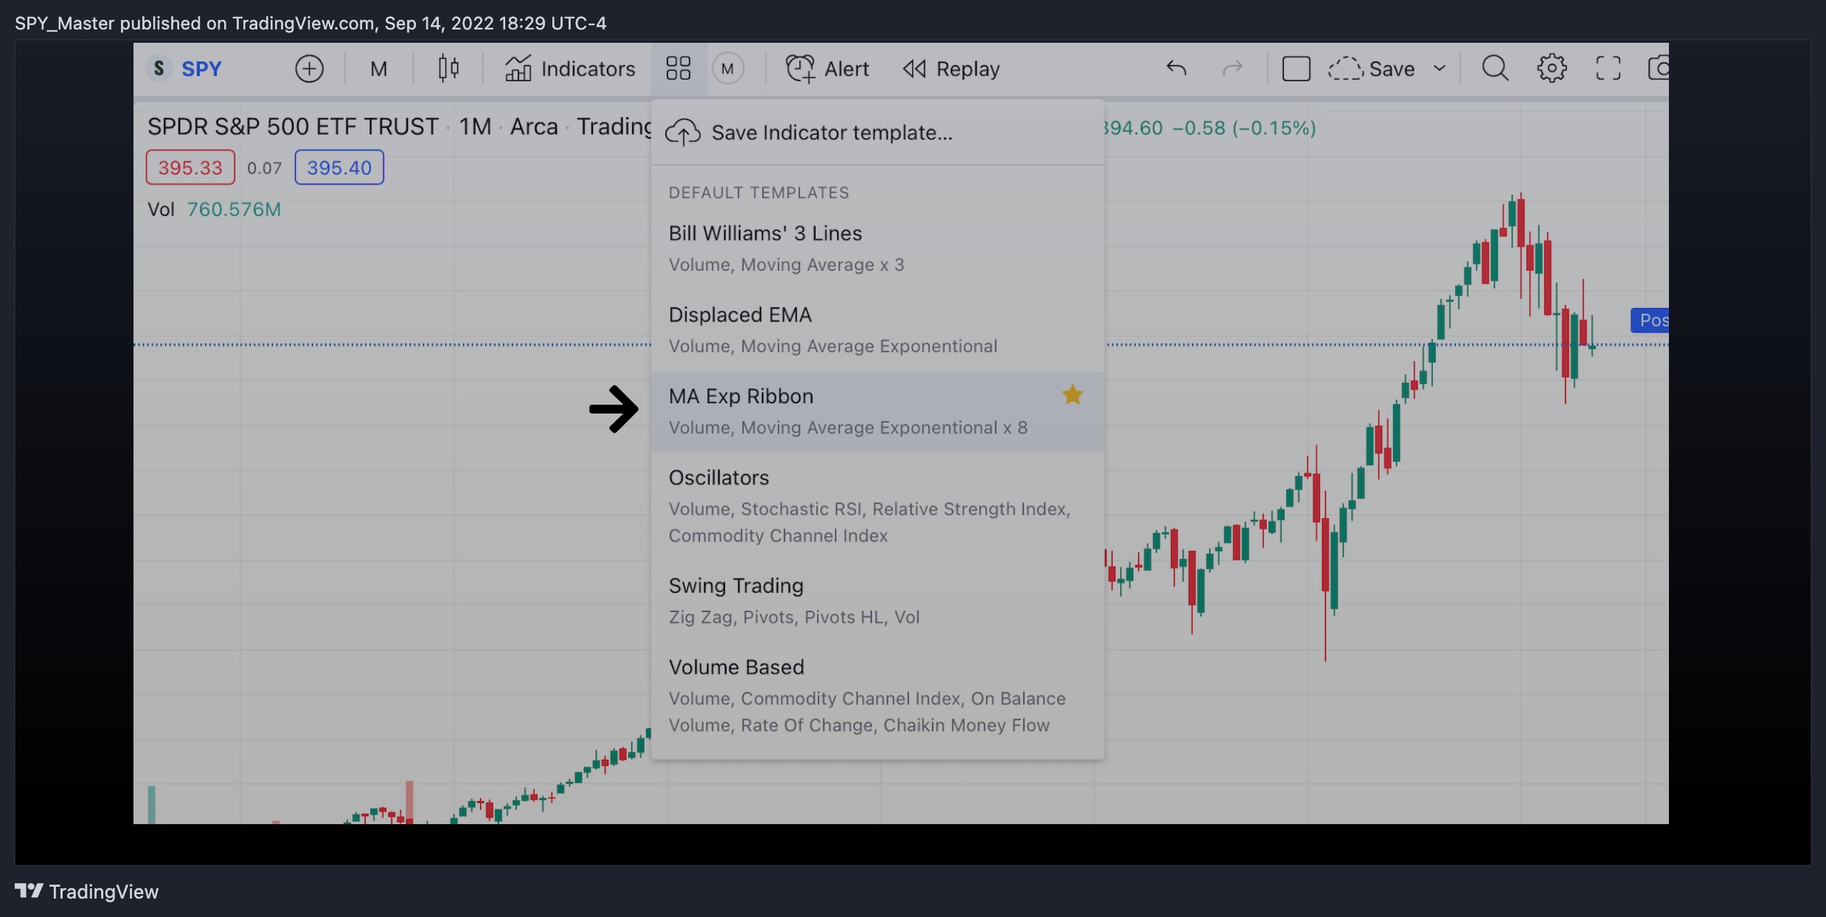This screenshot has height=917, width=1826.
Task: Open the Indicators dialog
Action: coord(570,69)
